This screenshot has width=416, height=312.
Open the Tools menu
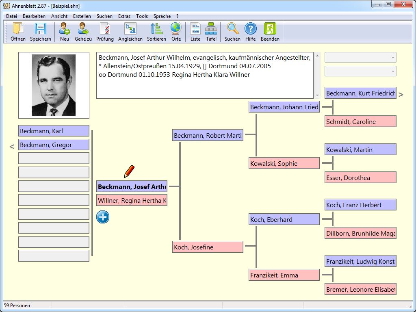[x=142, y=16]
